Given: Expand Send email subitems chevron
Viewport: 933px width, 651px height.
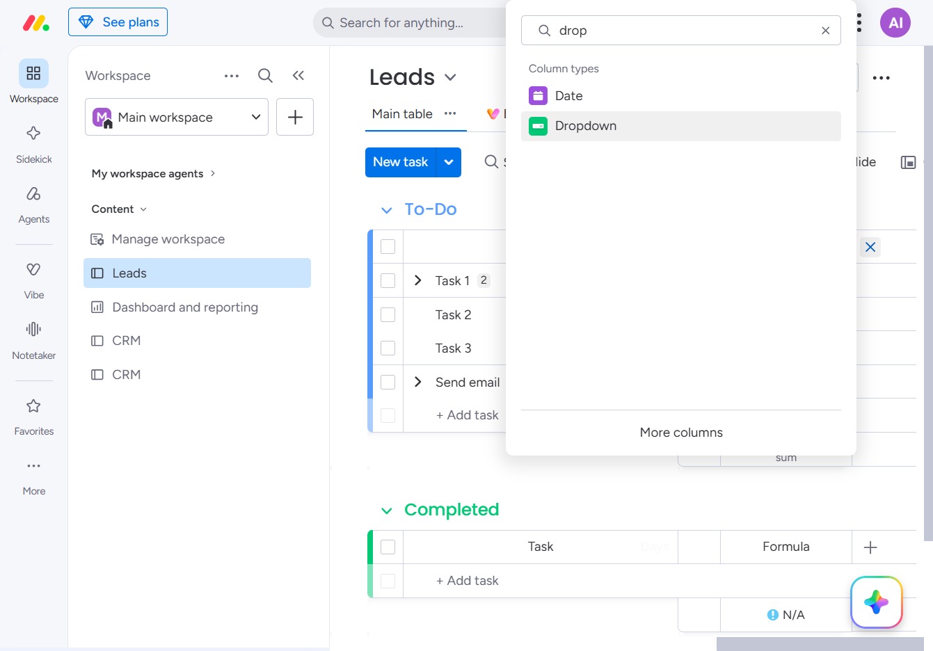Looking at the screenshot, I should point(417,382).
